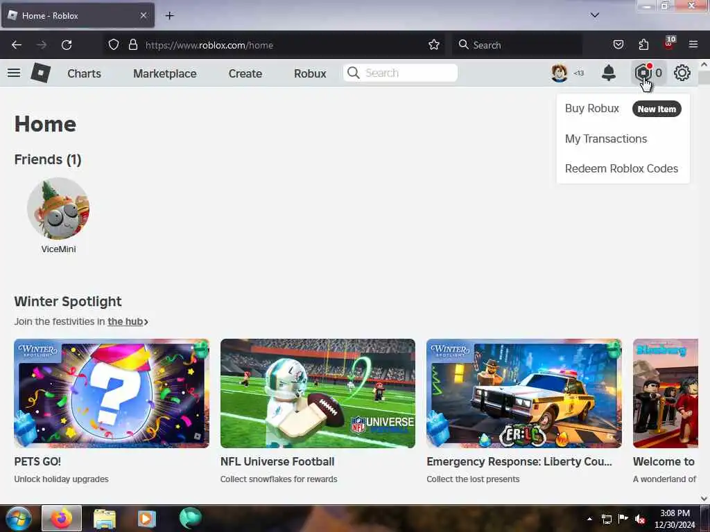Open a new browser tab
The width and height of the screenshot is (710, 532).
169,16
